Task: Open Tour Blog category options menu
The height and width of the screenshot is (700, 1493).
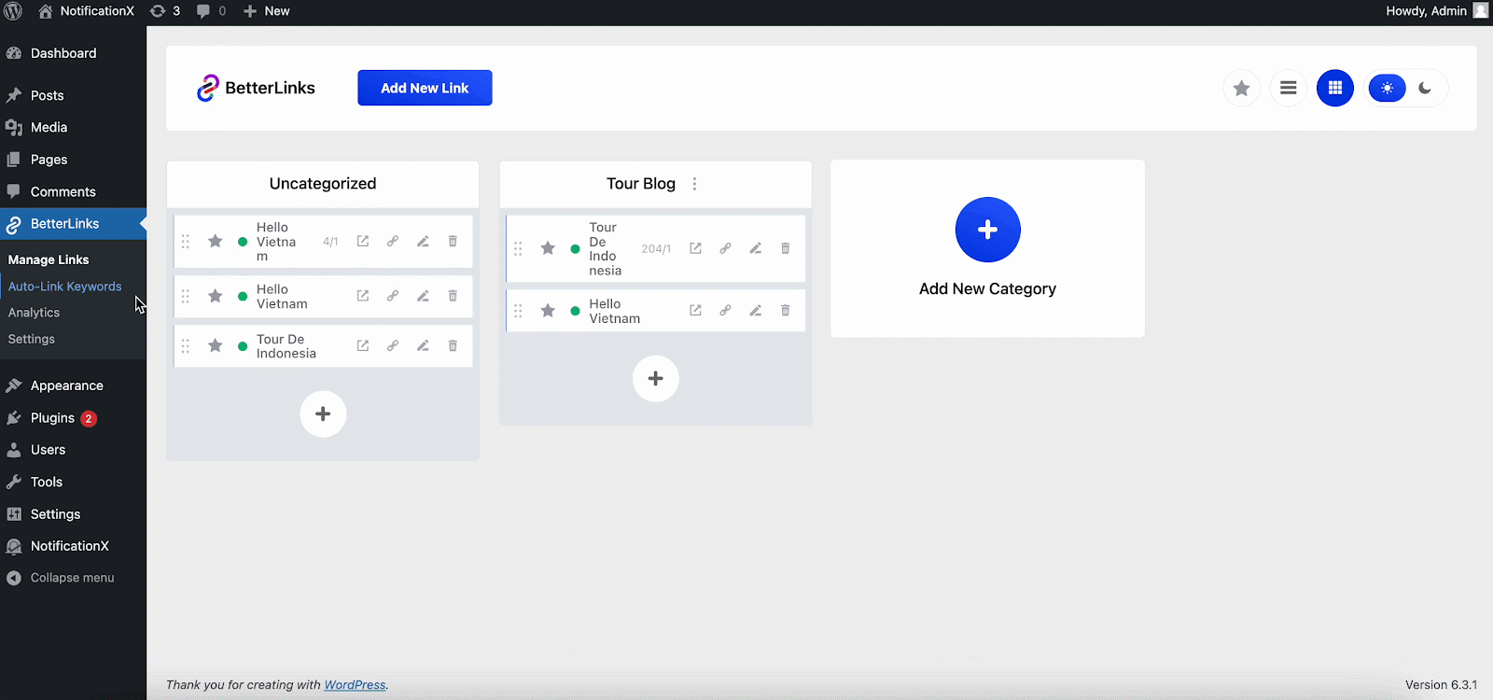Action: point(694,184)
